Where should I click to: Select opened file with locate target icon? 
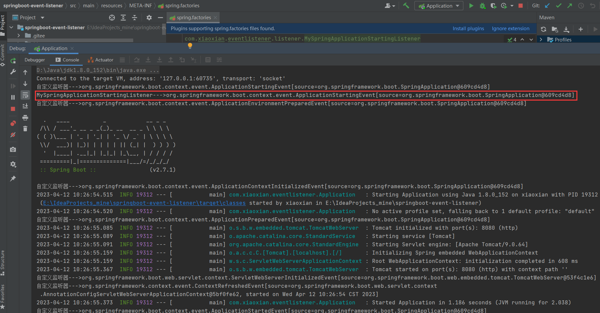tap(112, 18)
